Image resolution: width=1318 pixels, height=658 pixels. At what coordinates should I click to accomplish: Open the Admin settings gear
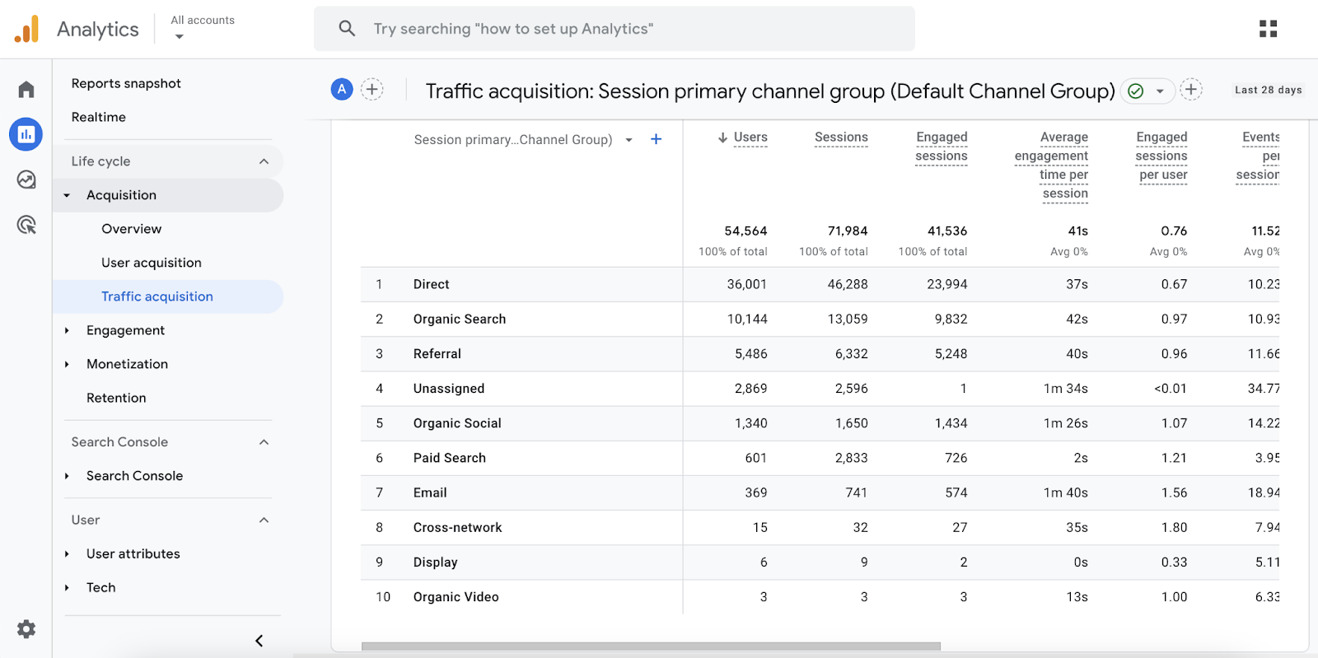26,629
